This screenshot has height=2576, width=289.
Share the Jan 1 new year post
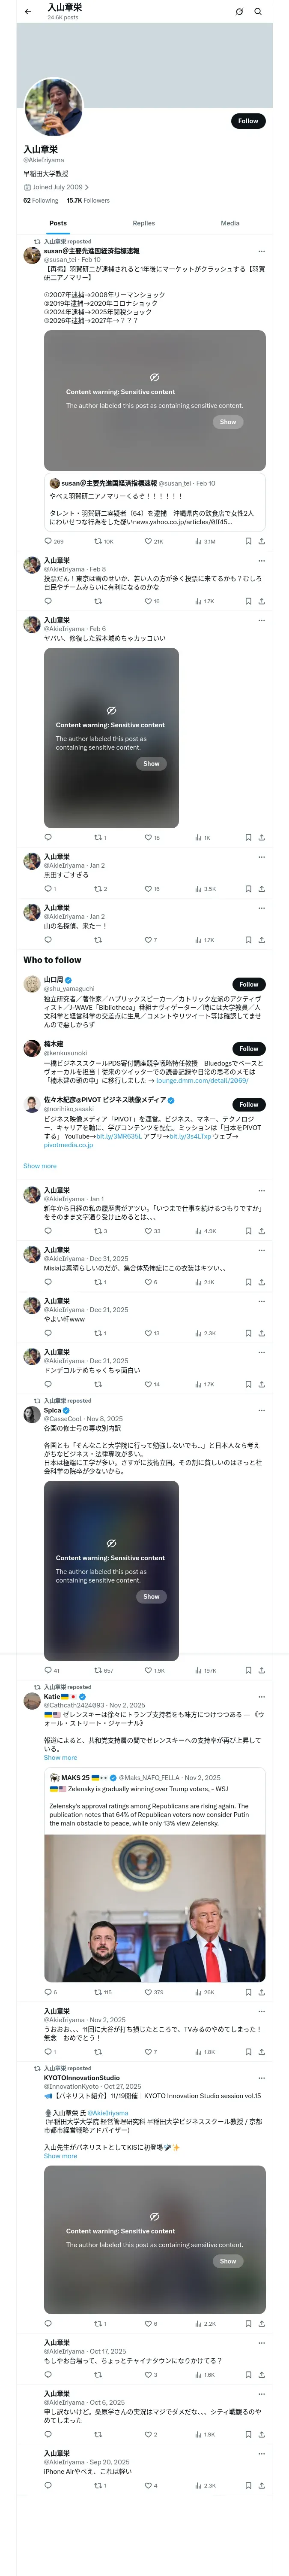coord(261,1231)
